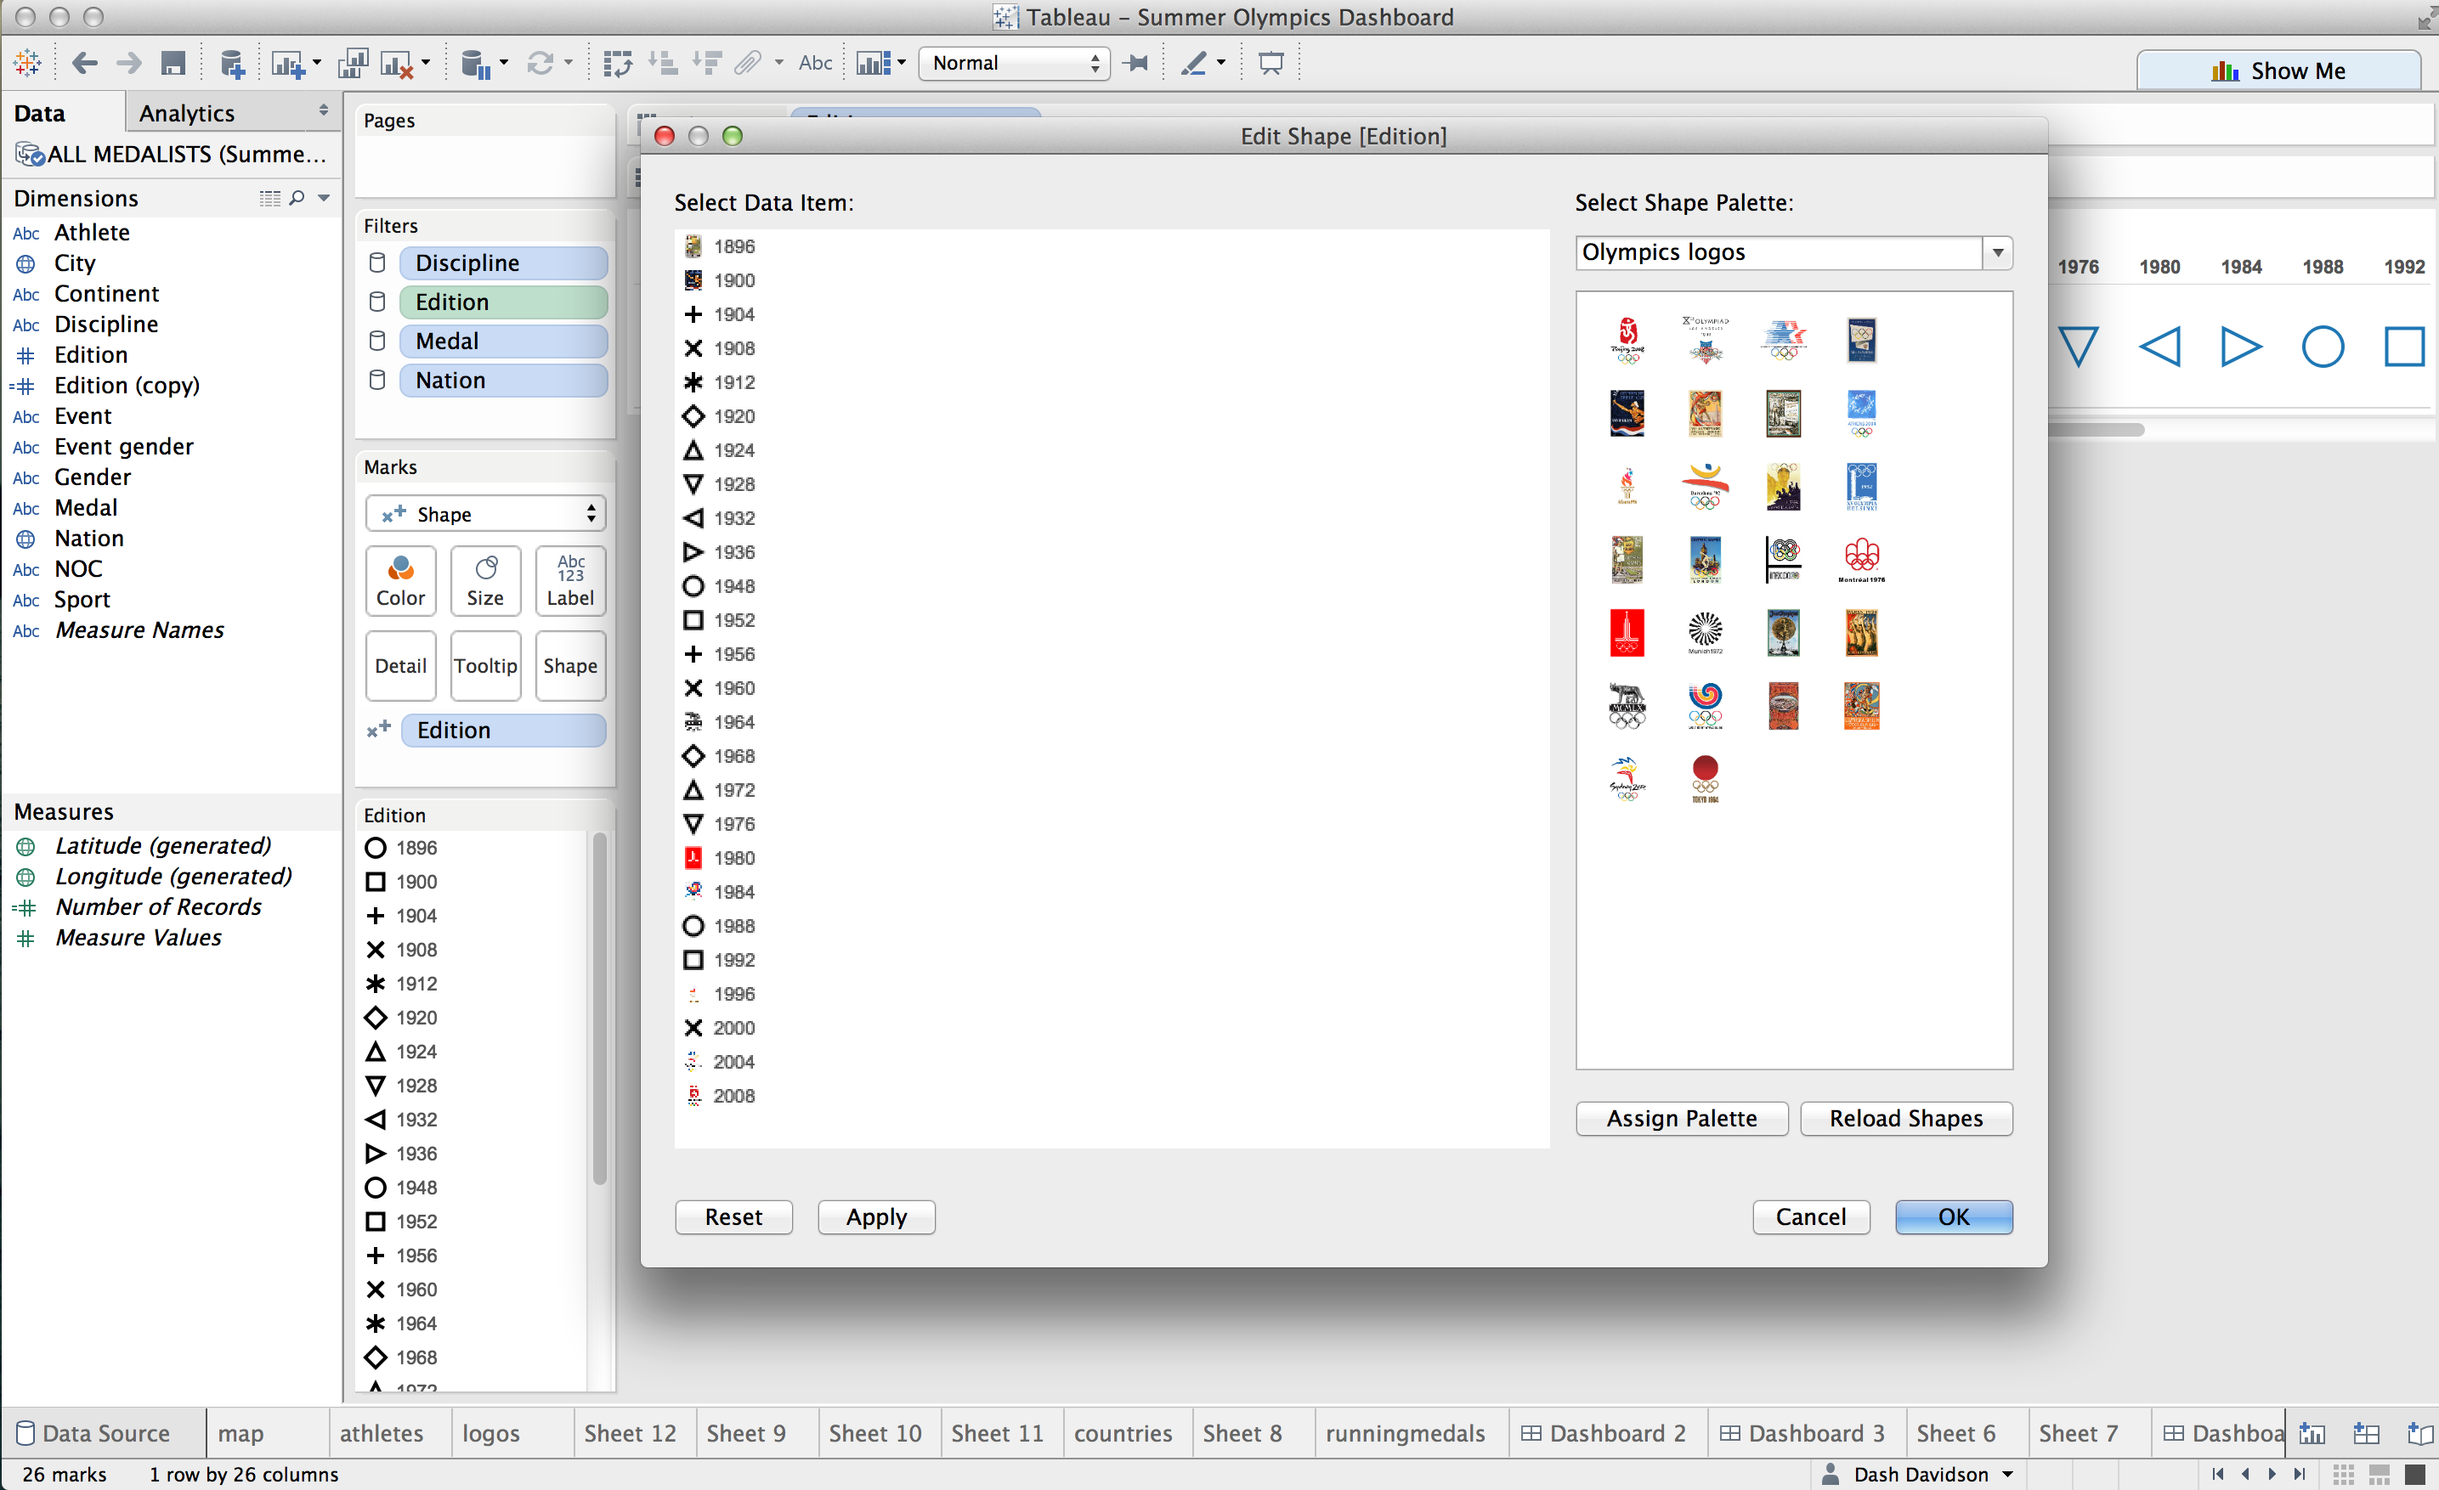This screenshot has height=1490, width=2439.
Task: Select Munich 1972 spiral logo in palette
Action: coord(1705,633)
